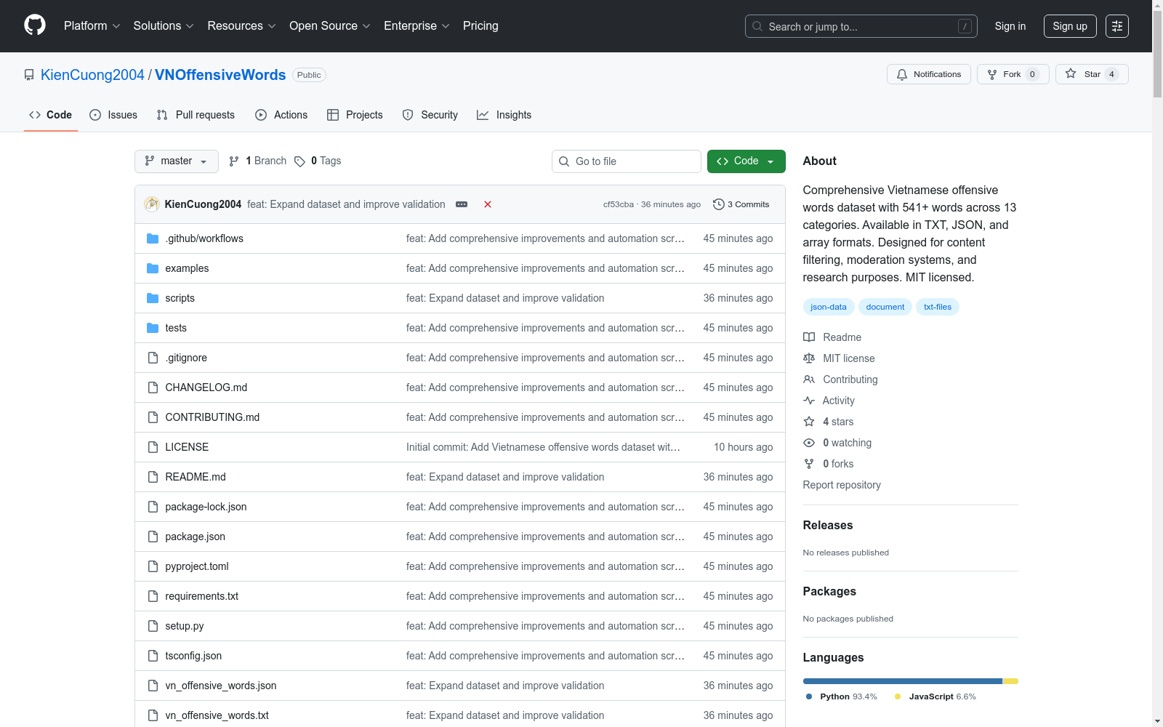The image size is (1163, 727).
Task: Click the JavaScript language bar segment
Action: click(1010, 681)
